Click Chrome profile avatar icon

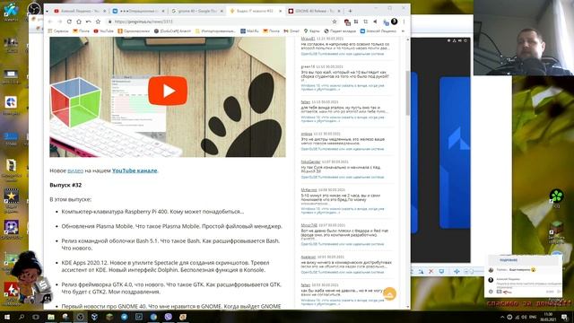pyautogui.click(x=395, y=22)
